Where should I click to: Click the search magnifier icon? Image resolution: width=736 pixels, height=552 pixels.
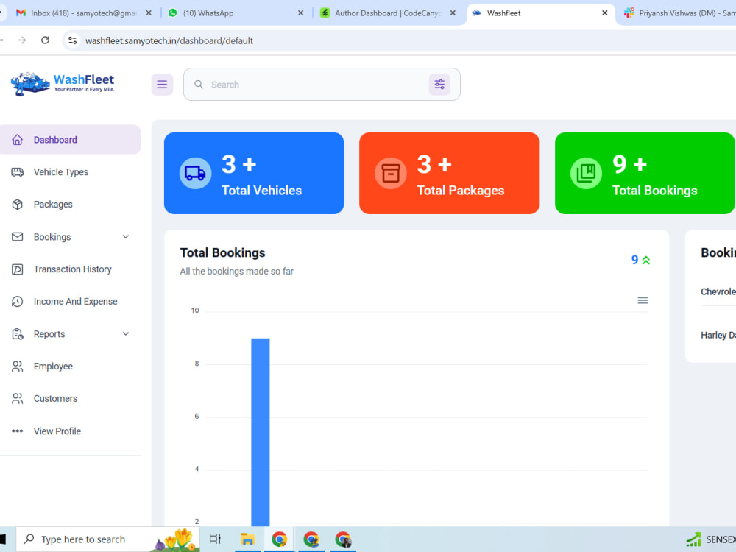199,85
